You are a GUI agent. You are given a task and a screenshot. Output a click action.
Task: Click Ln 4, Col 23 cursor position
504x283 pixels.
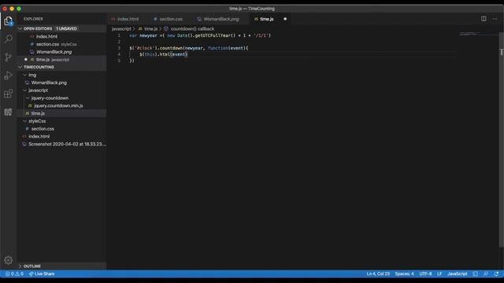coord(378,274)
